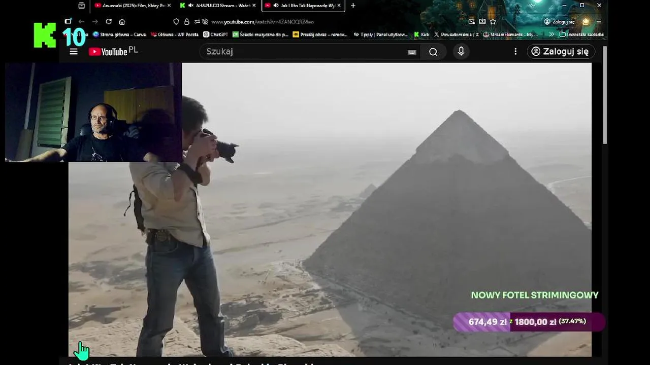
Task: Open Powiadomienia / X bookmark
Action: click(x=456, y=34)
